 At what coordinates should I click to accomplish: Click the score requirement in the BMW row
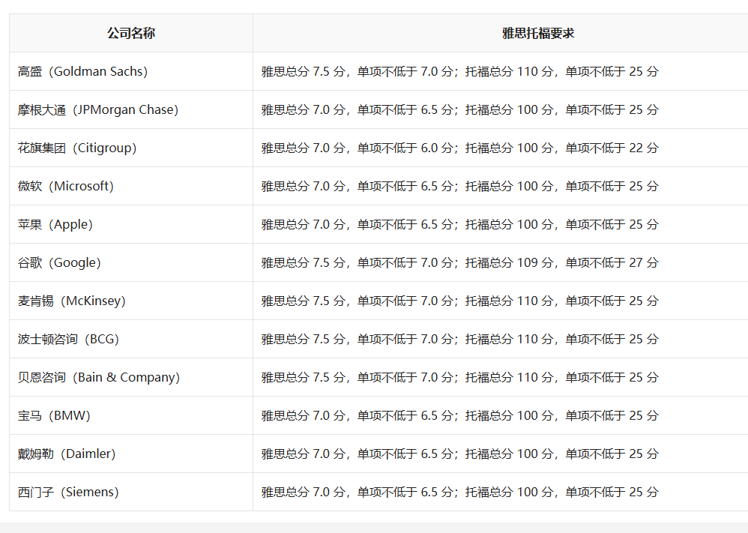459,416
